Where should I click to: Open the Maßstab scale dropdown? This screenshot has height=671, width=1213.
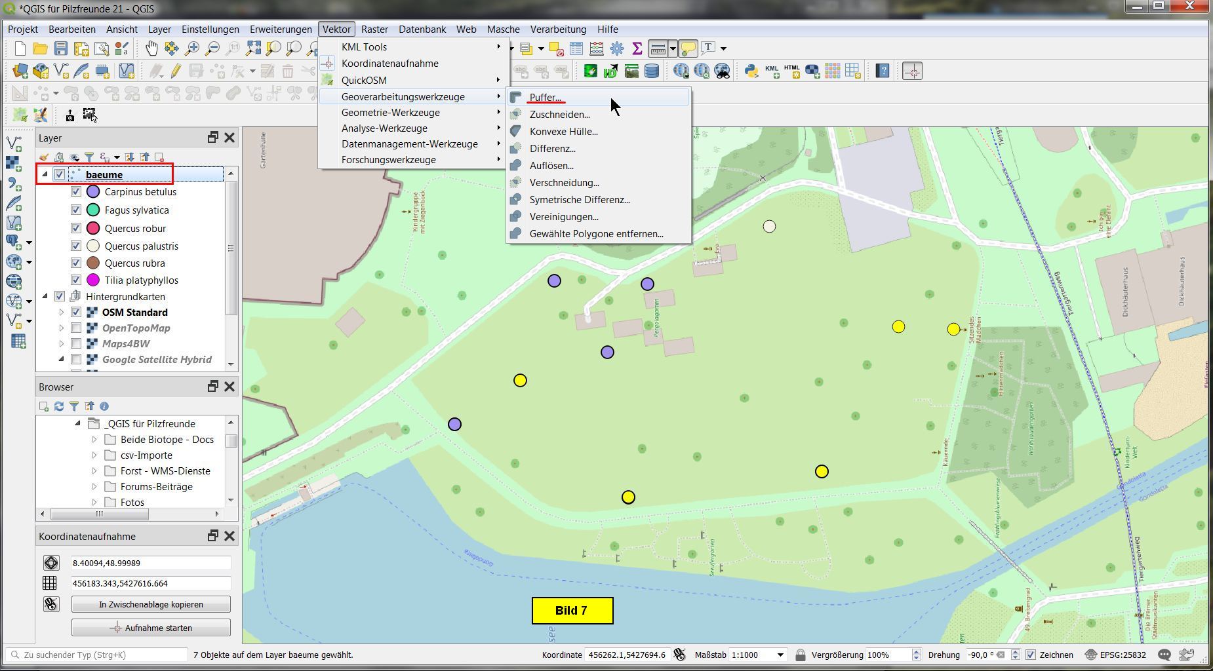(x=780, y=655)
